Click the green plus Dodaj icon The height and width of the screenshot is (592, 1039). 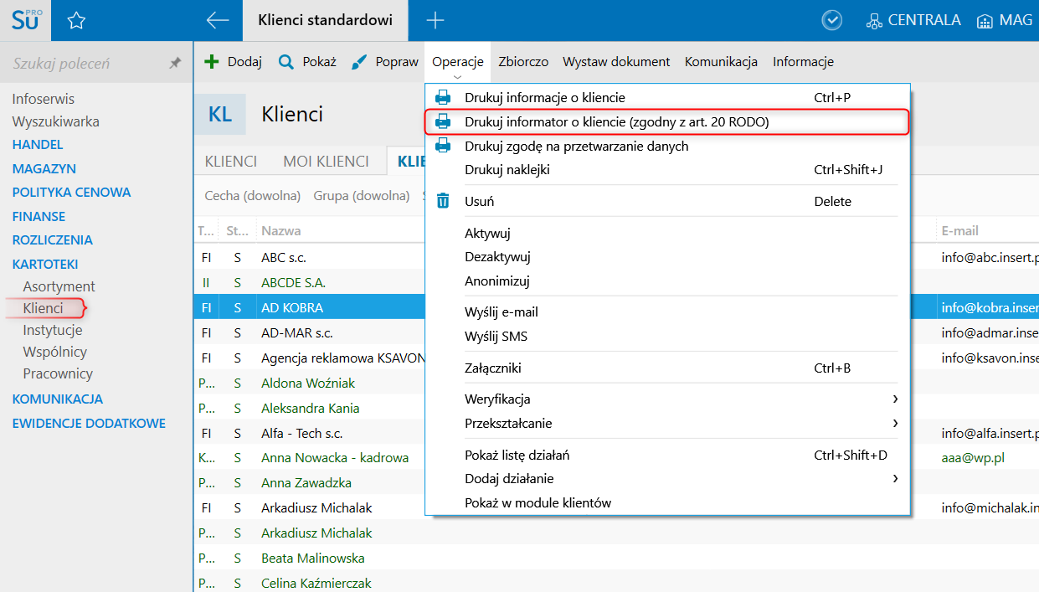(x=213, y=61)
